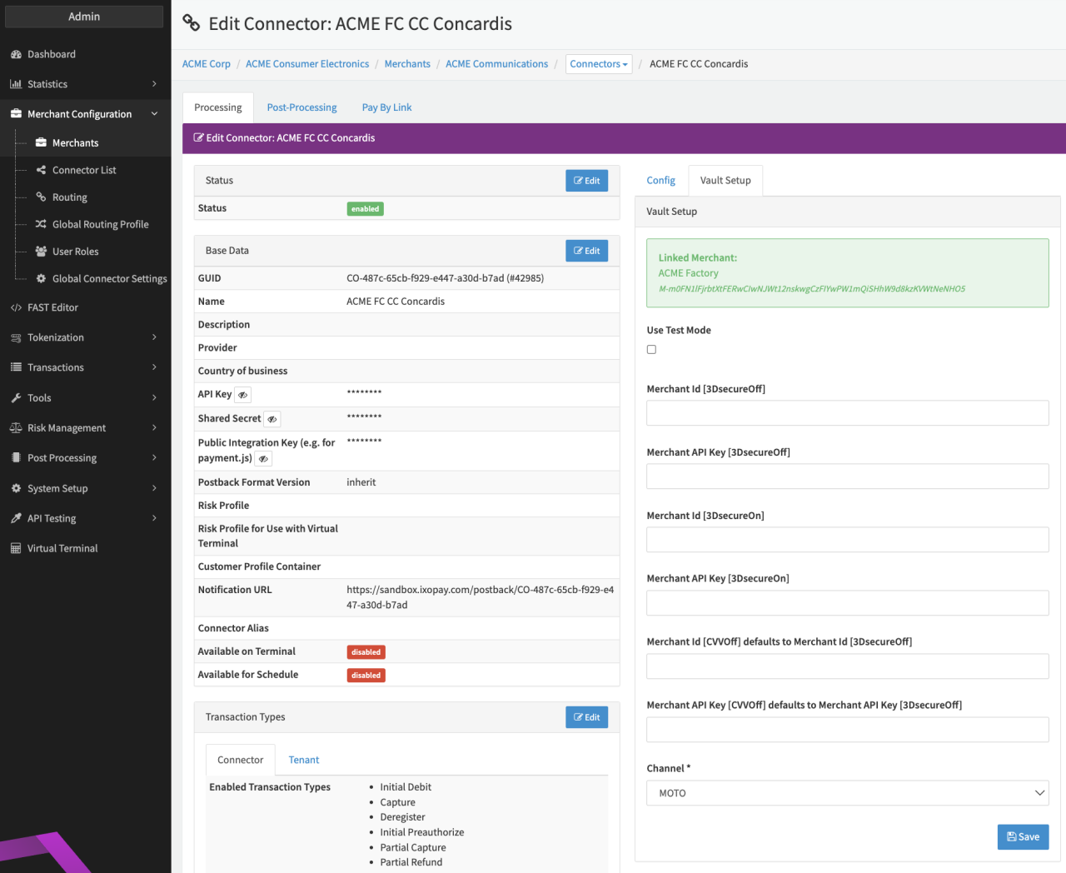
Task: Click the Virtual Terminal calculator icon
Action: [x=16, y=548]
